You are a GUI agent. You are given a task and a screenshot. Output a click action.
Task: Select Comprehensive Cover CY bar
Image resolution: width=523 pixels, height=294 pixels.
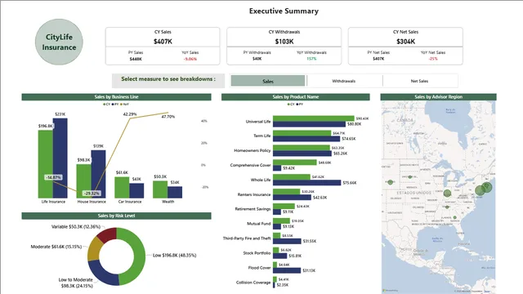[295, 163]
